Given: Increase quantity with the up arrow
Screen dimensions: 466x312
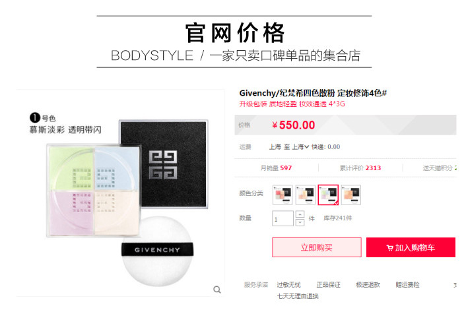Looking at the screenshot, I should coord(300,214).
